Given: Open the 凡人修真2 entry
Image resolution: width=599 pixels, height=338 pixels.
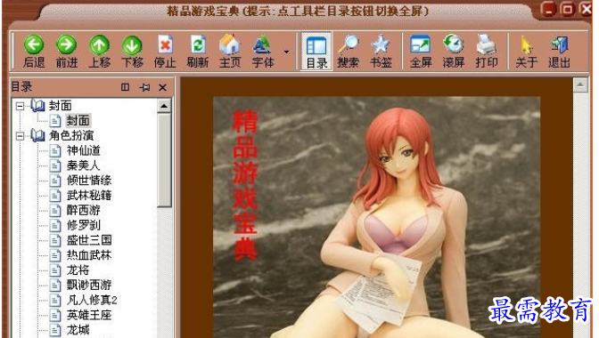Looking at the screenshot, I should tap(92, 300).
